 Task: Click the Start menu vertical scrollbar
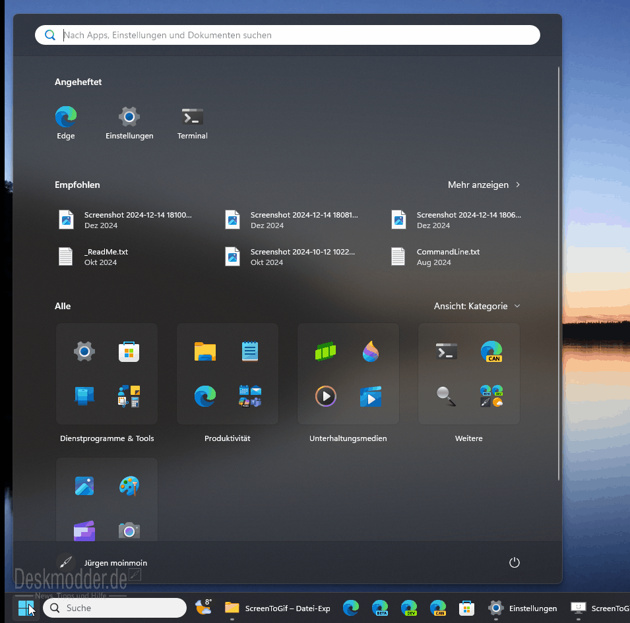559,264
